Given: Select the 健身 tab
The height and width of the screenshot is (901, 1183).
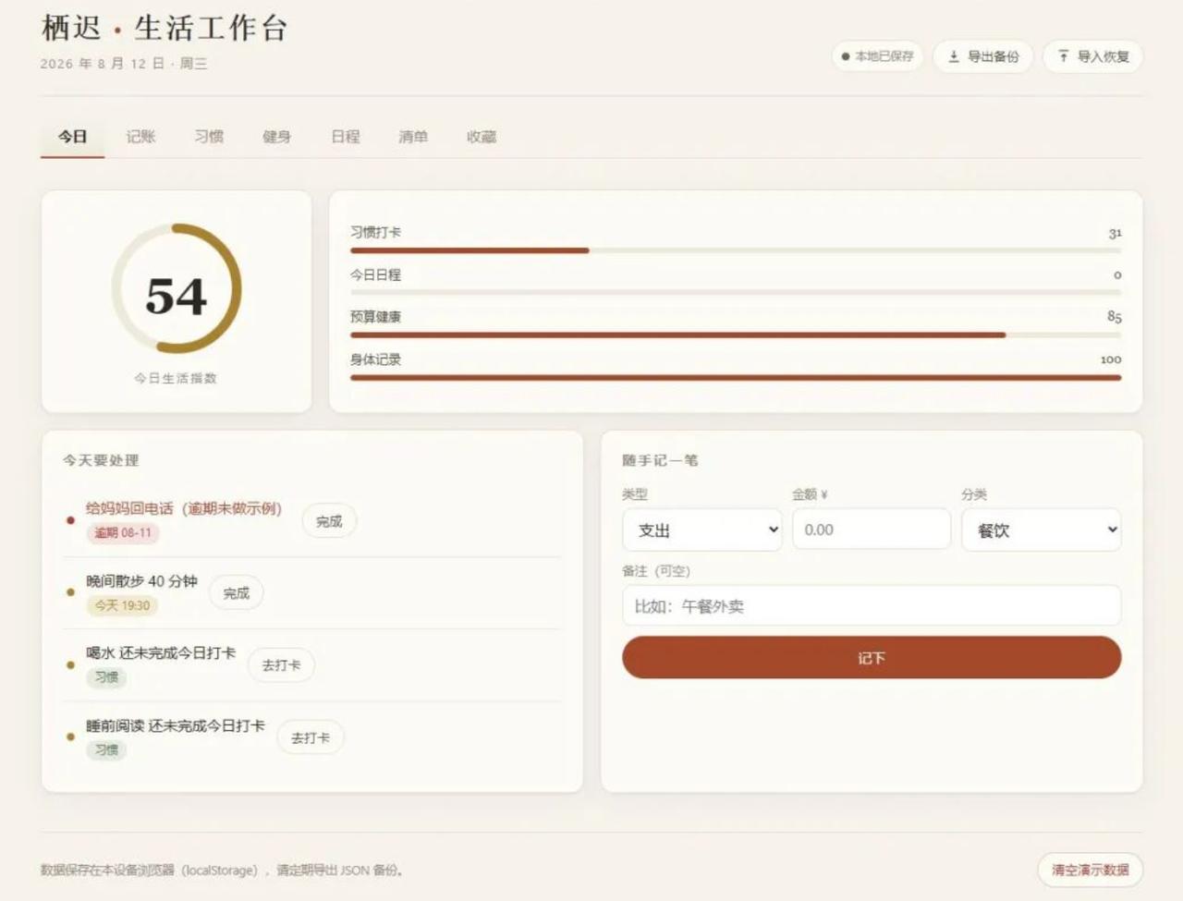Looking at the screenshot, I should click(x=276, y=137).
